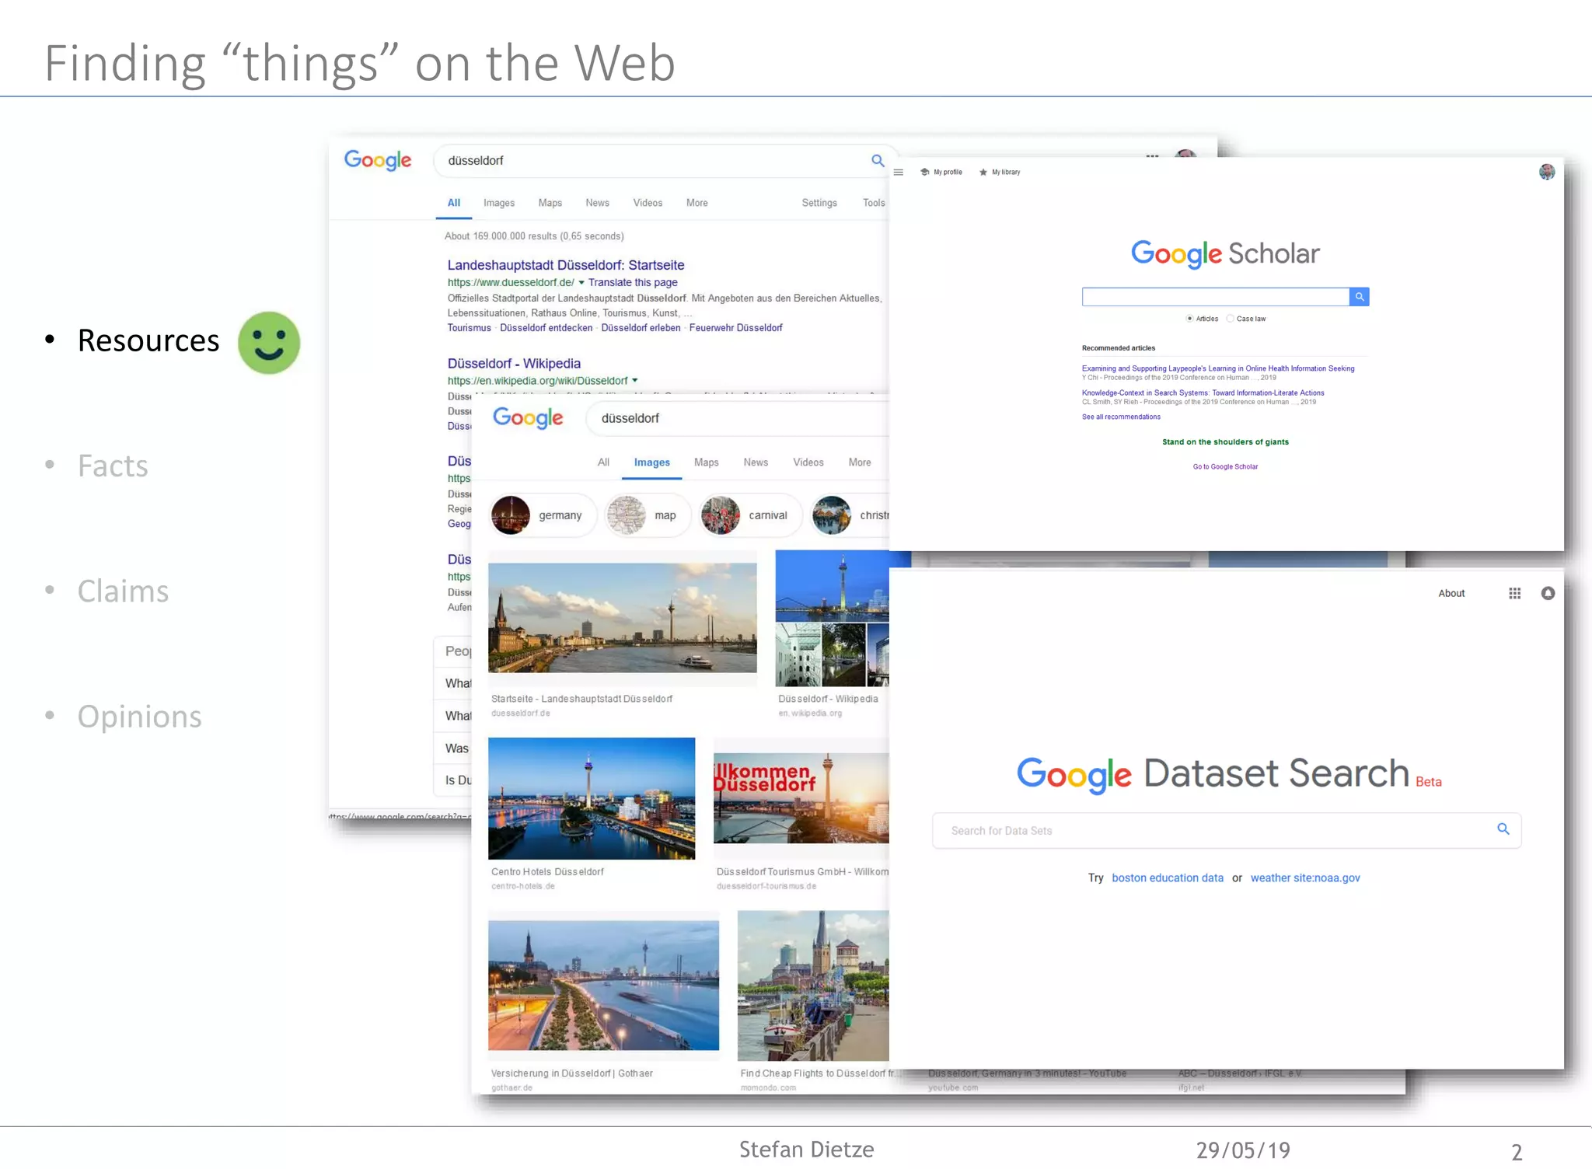Switch to the All tab in web search

pos(454,203)
